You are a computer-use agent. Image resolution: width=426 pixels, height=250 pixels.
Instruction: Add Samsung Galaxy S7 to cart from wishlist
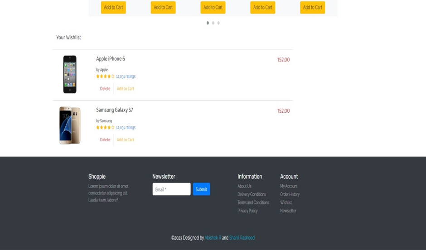click(x=126, y=139)
